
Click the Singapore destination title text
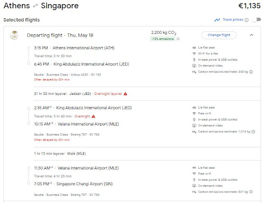pos(60,6)
